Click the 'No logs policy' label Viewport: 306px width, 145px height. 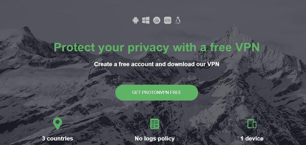[155, 139]
